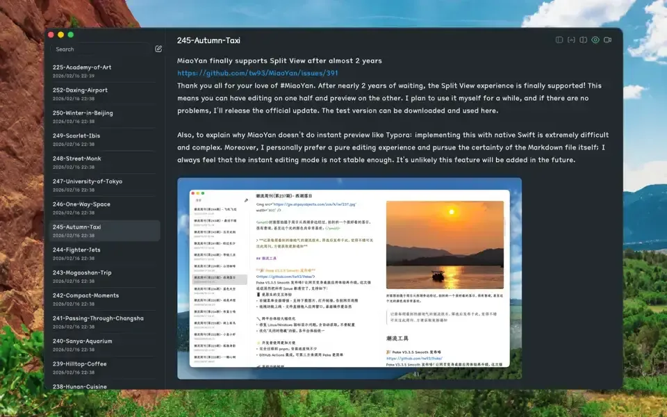
Task: Open note 250-Winter-in-Beijing
Action: point(105,117)
